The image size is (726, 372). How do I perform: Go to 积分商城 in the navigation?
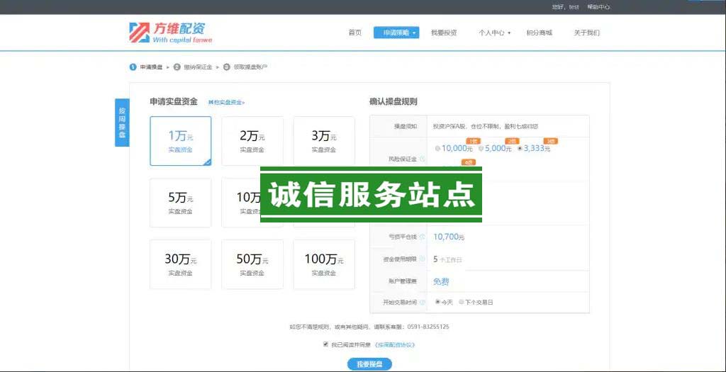click(539, 33)
